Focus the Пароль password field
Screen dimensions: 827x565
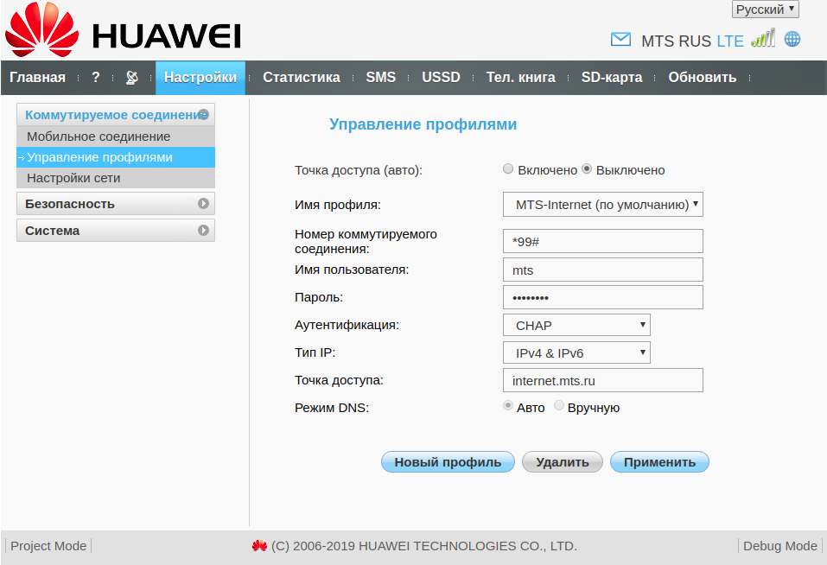coord(603,297)
